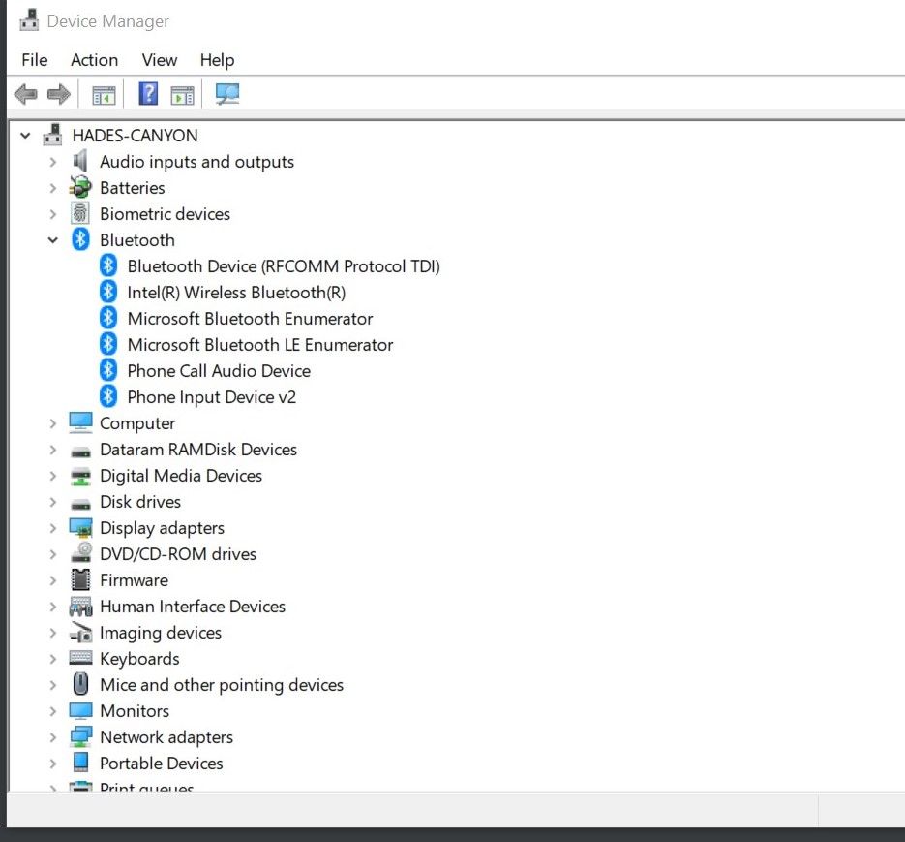The width and height of the screenshot is (905, 842).
Task: Select Phone Call Audio Device
Action: (x=219, y=370)
